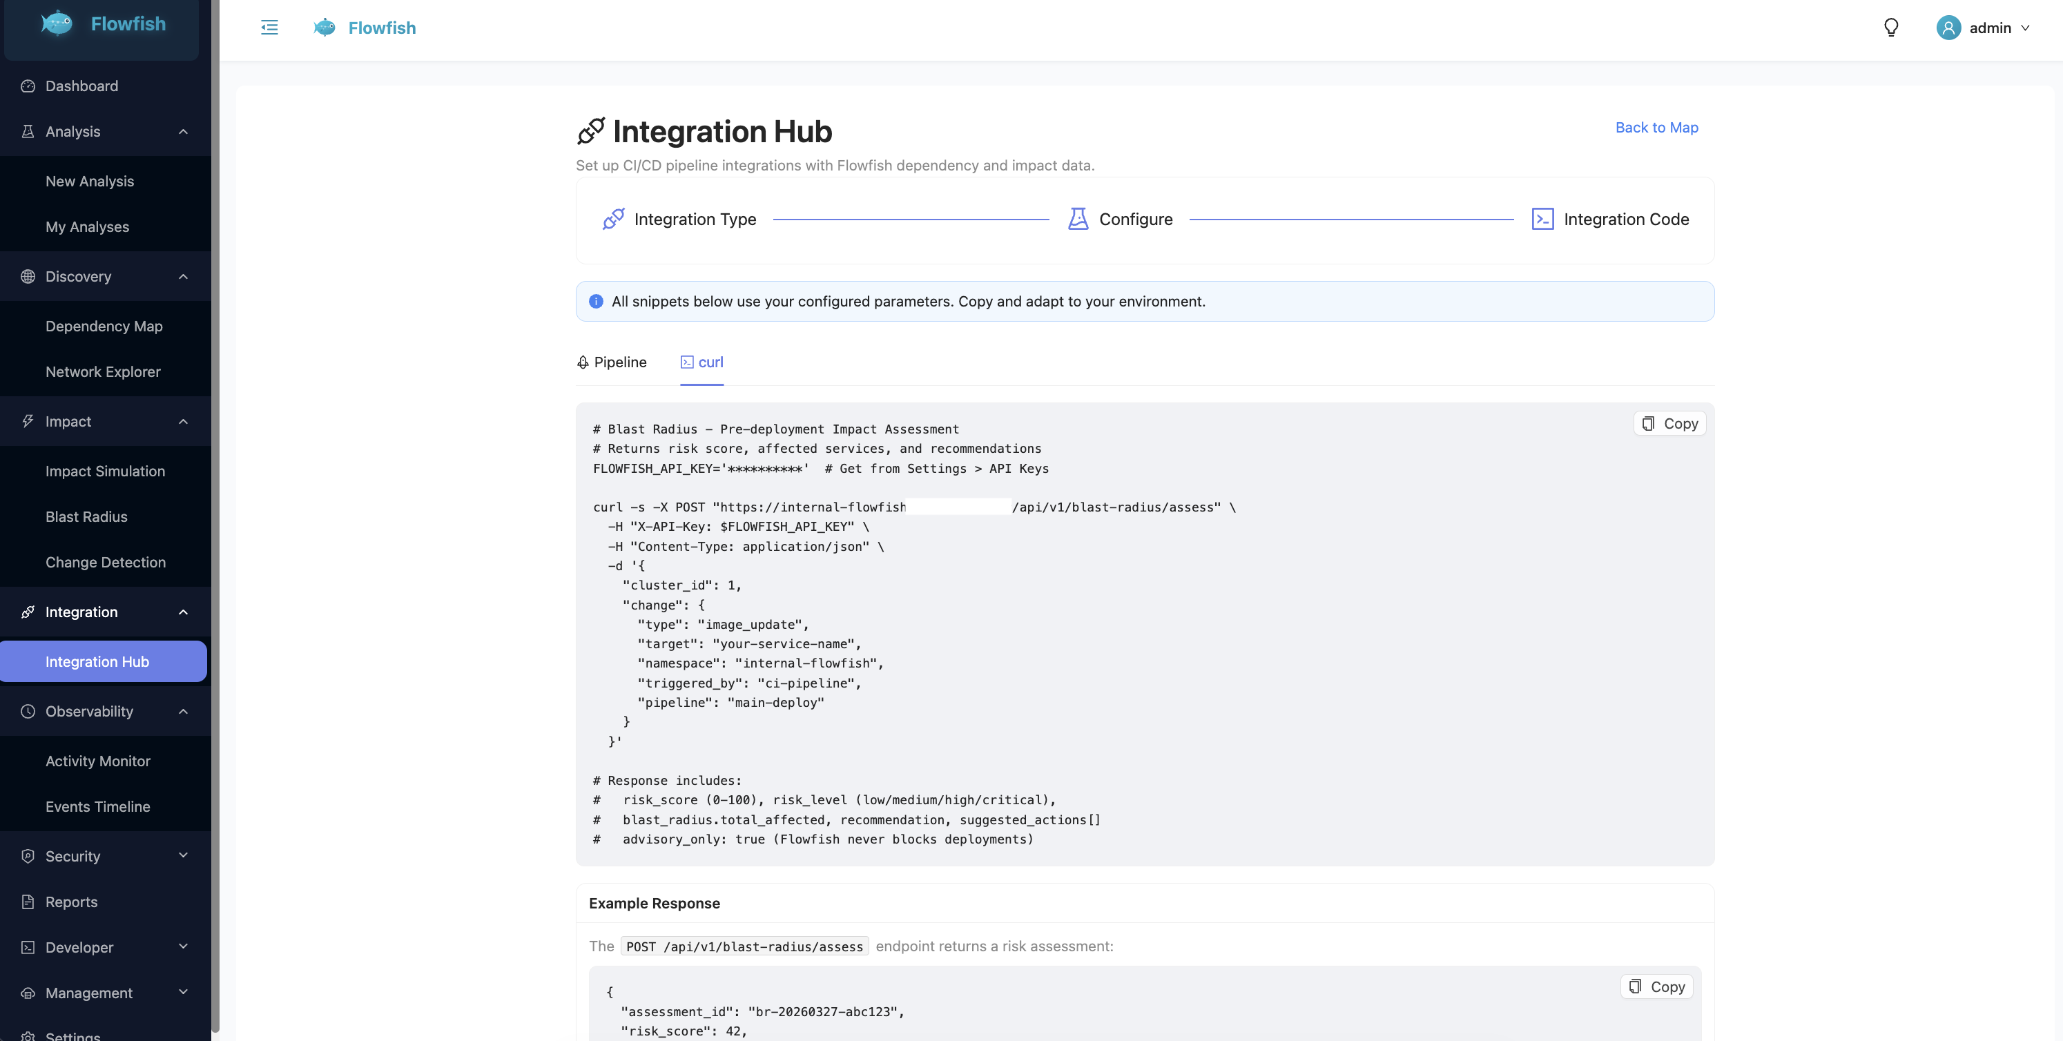Click the Management icon in sidebar
The height and width of the screenshot is (1041, 2063).
tap(28, 993)
